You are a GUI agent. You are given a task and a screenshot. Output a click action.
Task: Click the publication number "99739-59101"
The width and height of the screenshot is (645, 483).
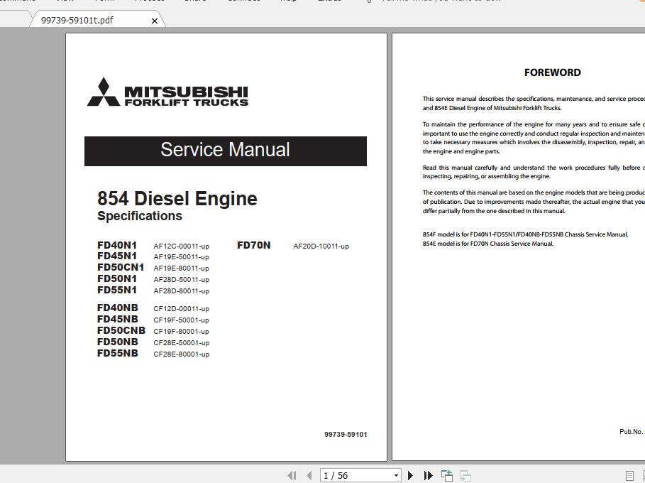coord(346,435)
